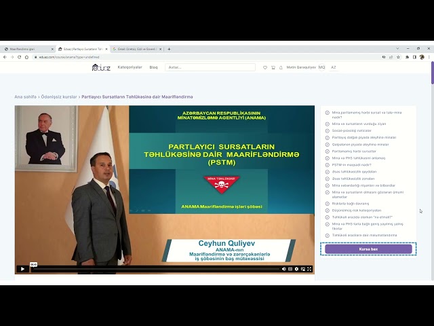Click the eduaz.com address bar

pos(206,57)
